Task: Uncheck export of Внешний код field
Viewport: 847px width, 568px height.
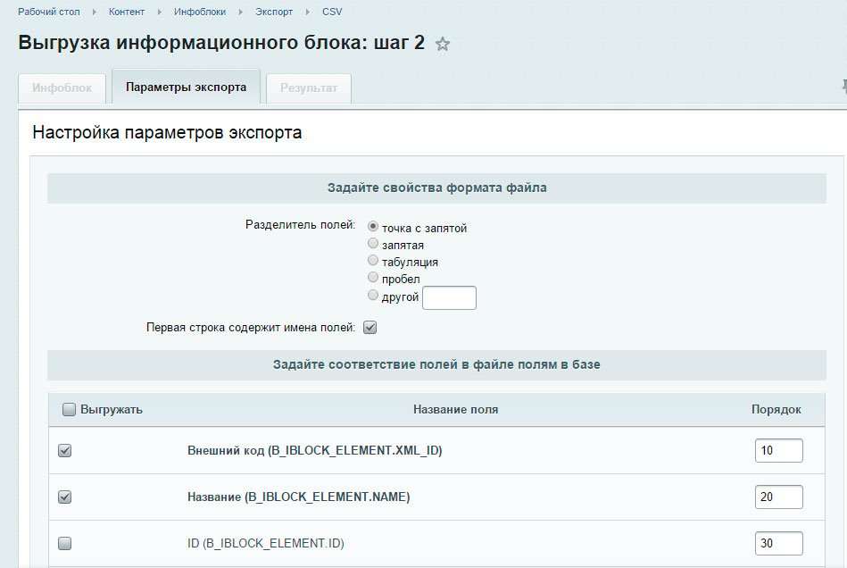Action: coord(64,451)
